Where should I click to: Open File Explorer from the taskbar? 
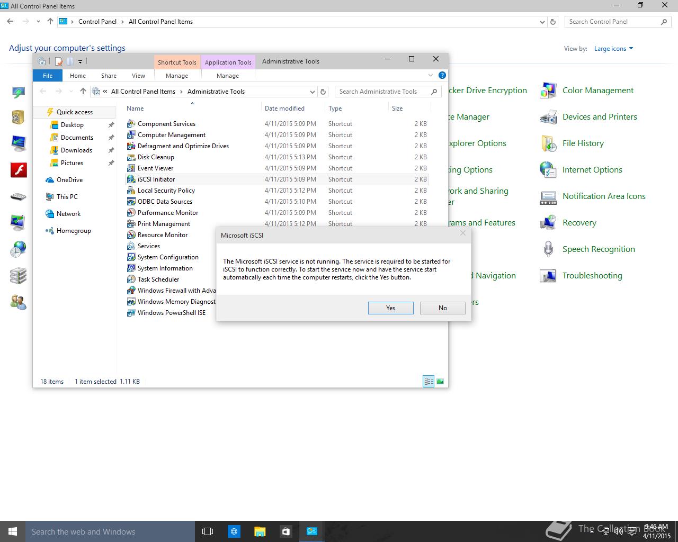260,531
